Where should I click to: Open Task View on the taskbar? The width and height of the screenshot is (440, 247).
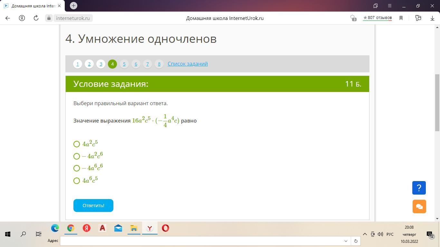pos(39,234)
